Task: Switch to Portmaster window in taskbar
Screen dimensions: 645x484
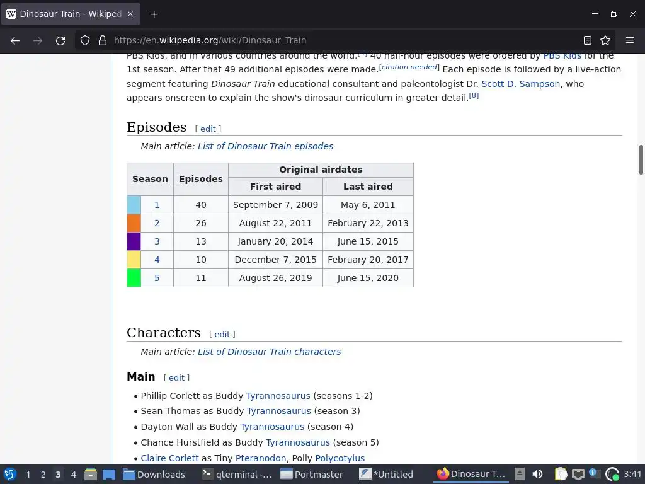Action: (x=311, y=474)
